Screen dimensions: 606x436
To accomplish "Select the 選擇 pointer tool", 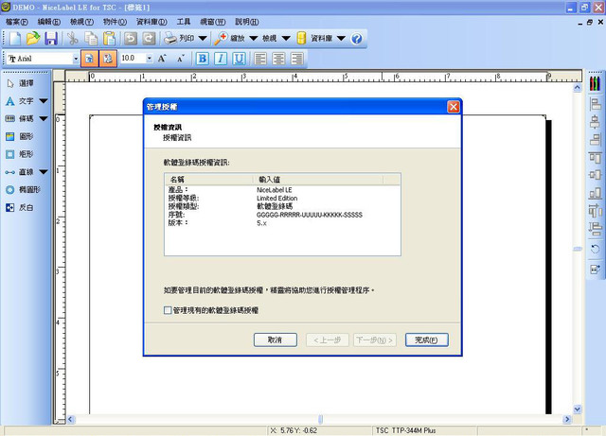I will [21, 83].
